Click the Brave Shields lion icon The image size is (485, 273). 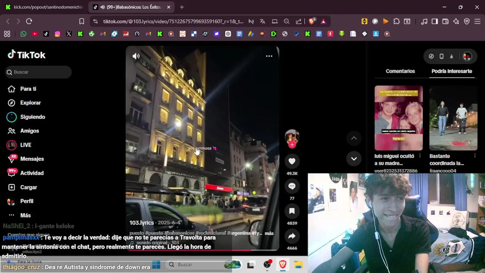click(x=311, y=22)
